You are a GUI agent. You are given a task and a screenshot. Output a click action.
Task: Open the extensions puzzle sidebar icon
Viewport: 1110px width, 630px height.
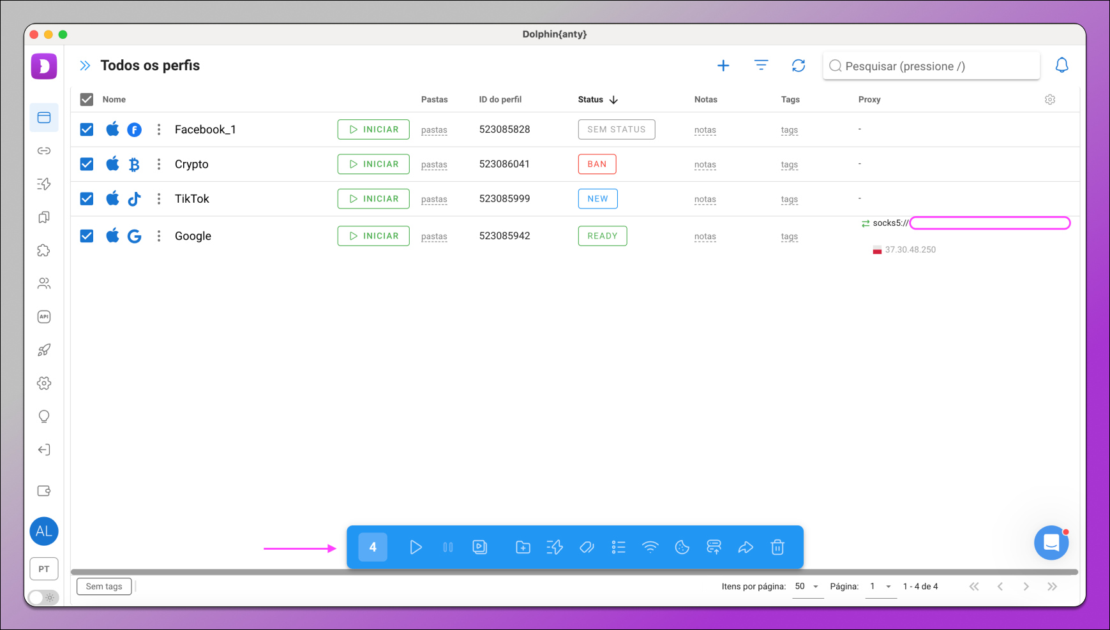(44, 250)
